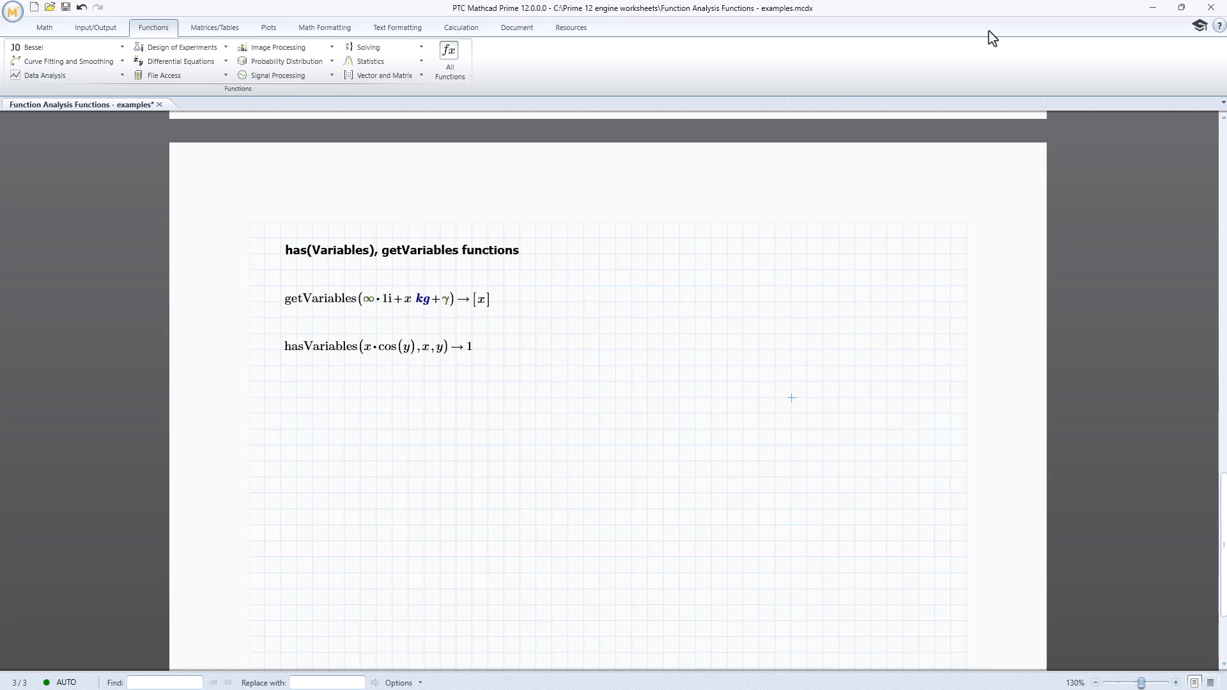This screenshot has height=690, width=1227.
Task: Close the Function Analysis Functions worksheet tab
Action: (160, 105)
